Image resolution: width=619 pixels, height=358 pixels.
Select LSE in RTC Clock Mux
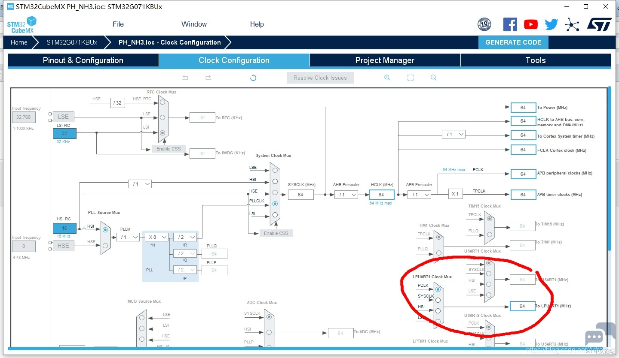[162, 117]
